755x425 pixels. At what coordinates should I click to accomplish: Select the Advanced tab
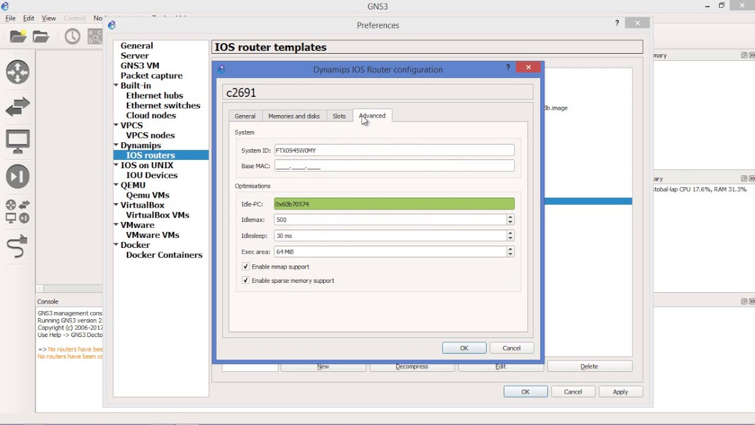pyautogui.click(x=372, y=116)
